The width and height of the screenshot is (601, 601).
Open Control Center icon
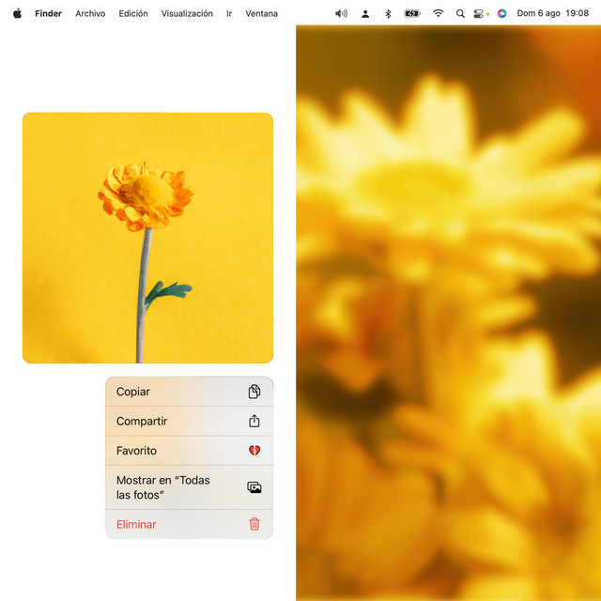coord(478,13)
